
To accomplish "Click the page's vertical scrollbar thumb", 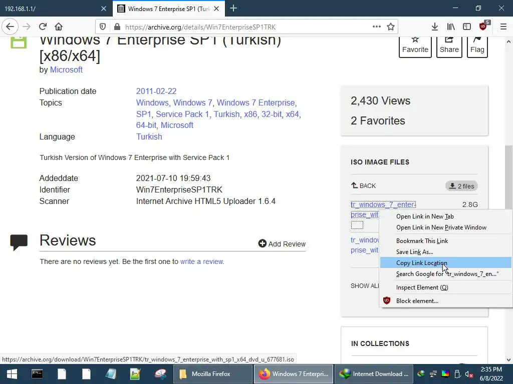I will click(x=508, y=176).
